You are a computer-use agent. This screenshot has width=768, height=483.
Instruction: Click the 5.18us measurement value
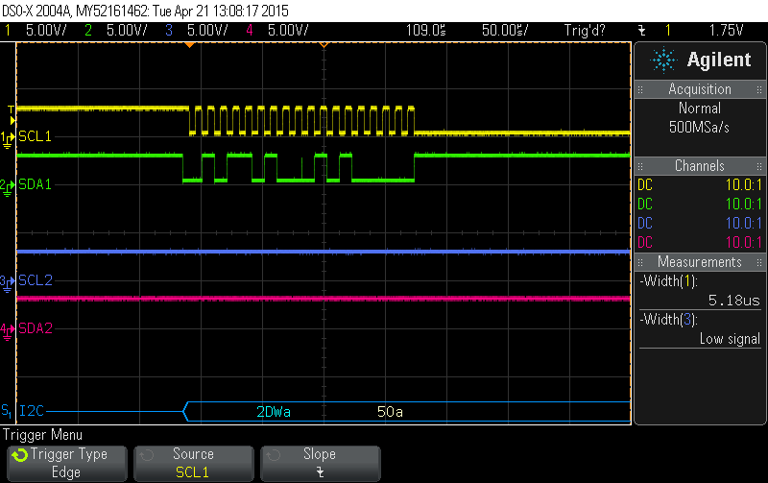point(733,301)
